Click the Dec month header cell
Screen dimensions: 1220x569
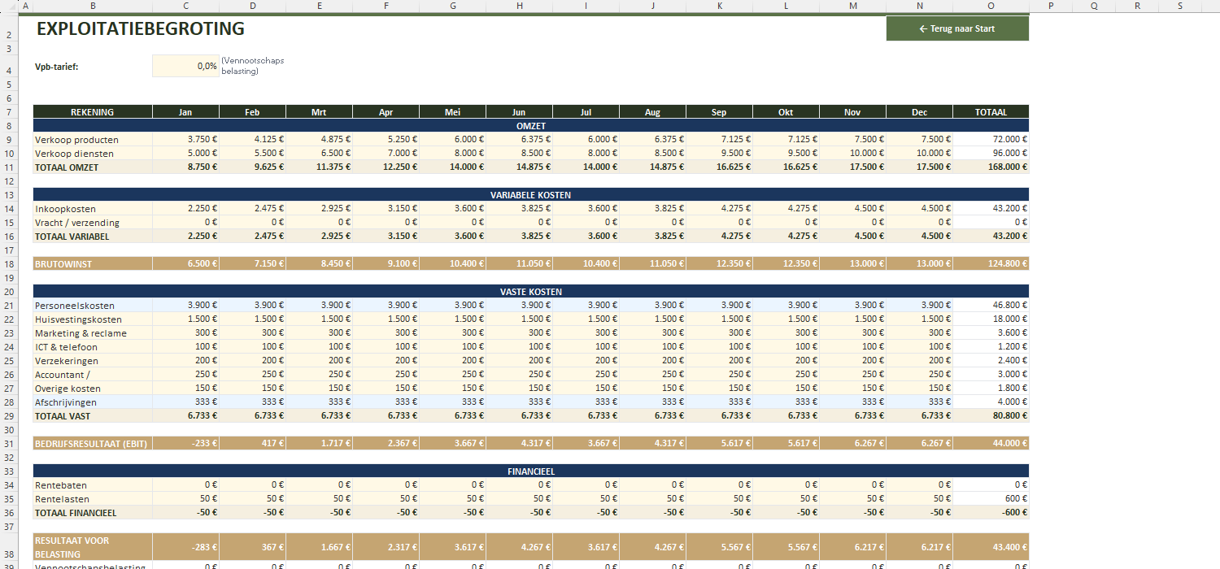pos(920,112)
